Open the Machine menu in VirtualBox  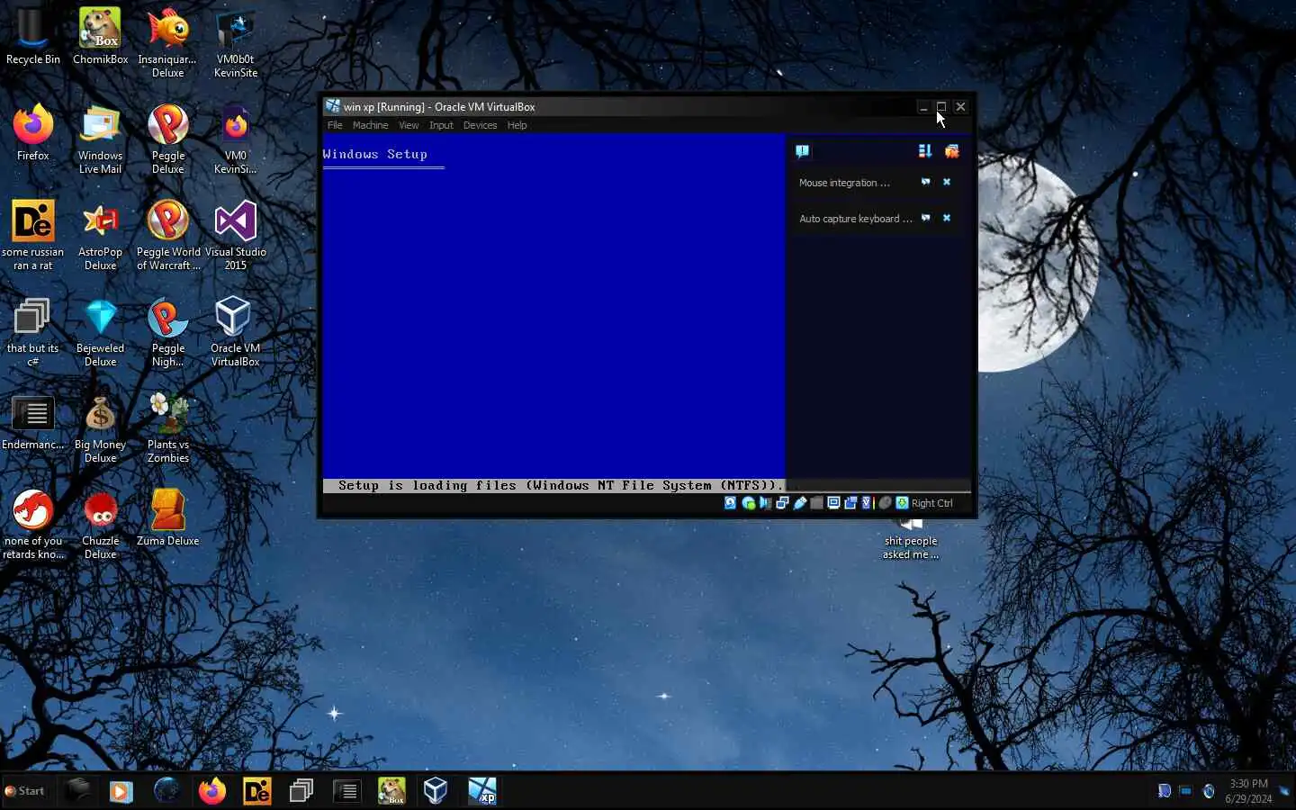370,125
